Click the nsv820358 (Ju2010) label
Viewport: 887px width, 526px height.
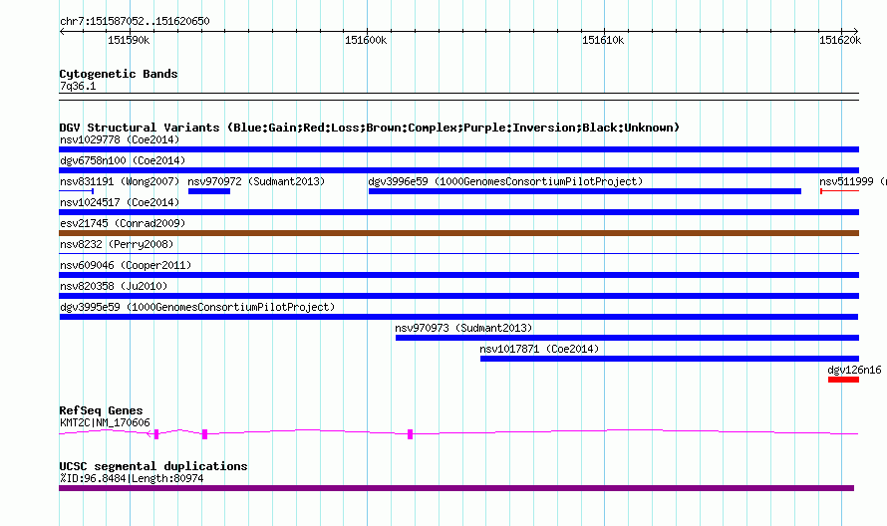(x=114, y=286)
